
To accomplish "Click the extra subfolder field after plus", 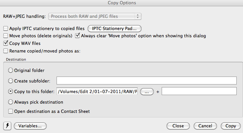I will 199,91.
